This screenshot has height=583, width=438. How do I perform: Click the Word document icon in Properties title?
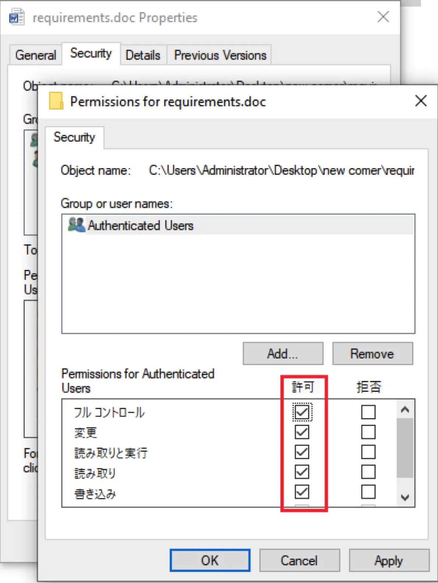[x=17, y=18]
